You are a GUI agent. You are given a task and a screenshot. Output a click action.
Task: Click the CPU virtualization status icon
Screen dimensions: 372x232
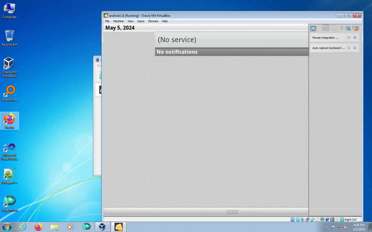(x=332, y=220)
